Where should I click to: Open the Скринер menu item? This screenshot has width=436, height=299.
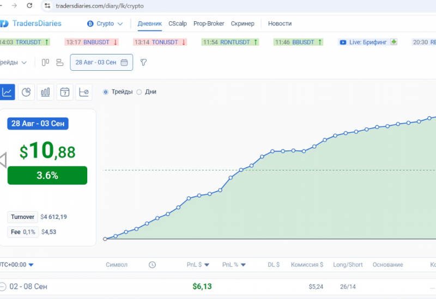(243, 23)
